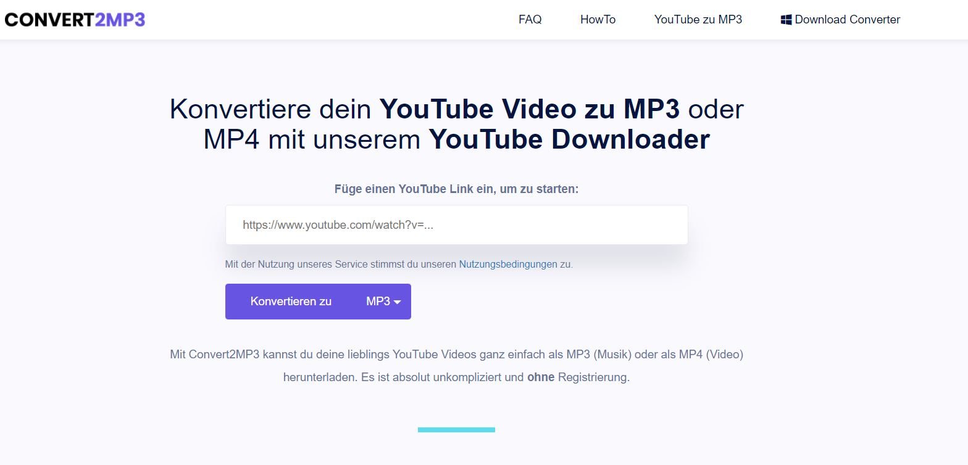Open the Nutzungsbedingungen terms link
Screen dimensions: 968x465
pyautogui.click(x=508, y=265)
